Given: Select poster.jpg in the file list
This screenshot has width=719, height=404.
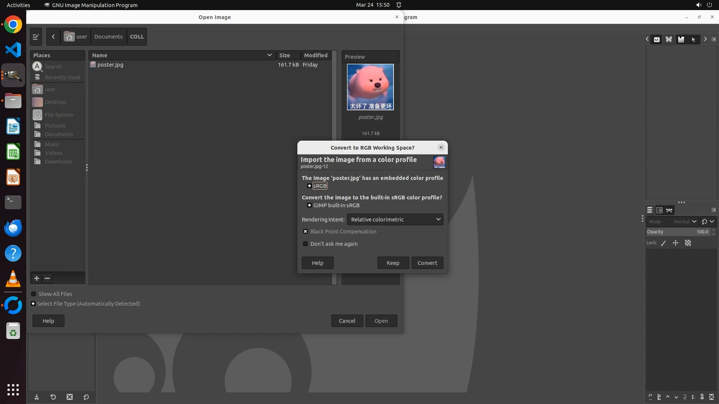Looking at the screenshot, I should pyautogui.click(x=110, y=65).
